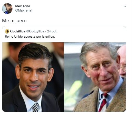Click the blurred man with glasses at right photo edge
Viewport: 132px width, 114px height.
coord(122,61)
